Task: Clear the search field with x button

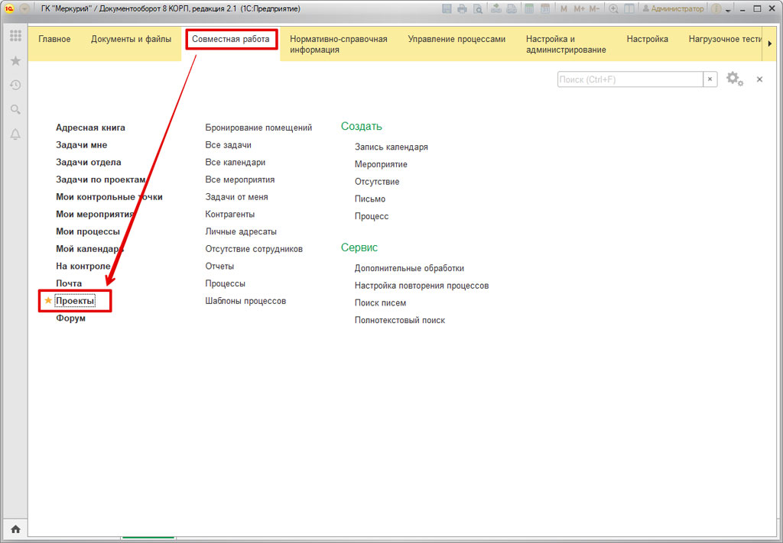Action: 710,79
